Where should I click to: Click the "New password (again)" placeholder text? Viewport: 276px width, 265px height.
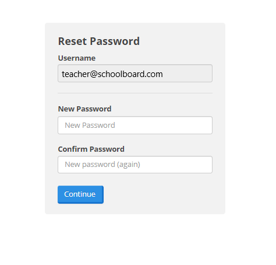[102, 165]
